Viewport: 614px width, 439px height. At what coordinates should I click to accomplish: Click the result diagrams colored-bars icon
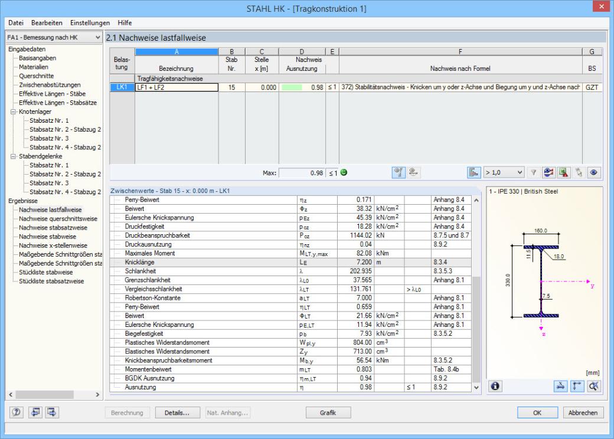(473, 172)
